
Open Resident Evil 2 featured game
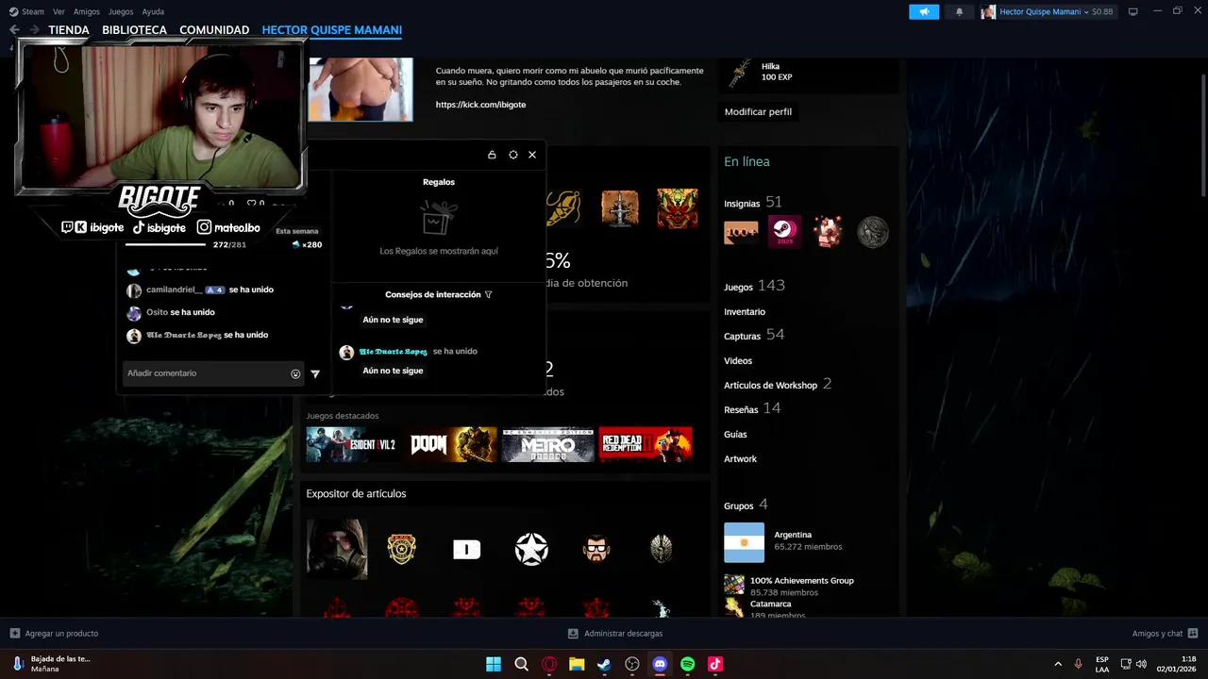click(352, 444)
